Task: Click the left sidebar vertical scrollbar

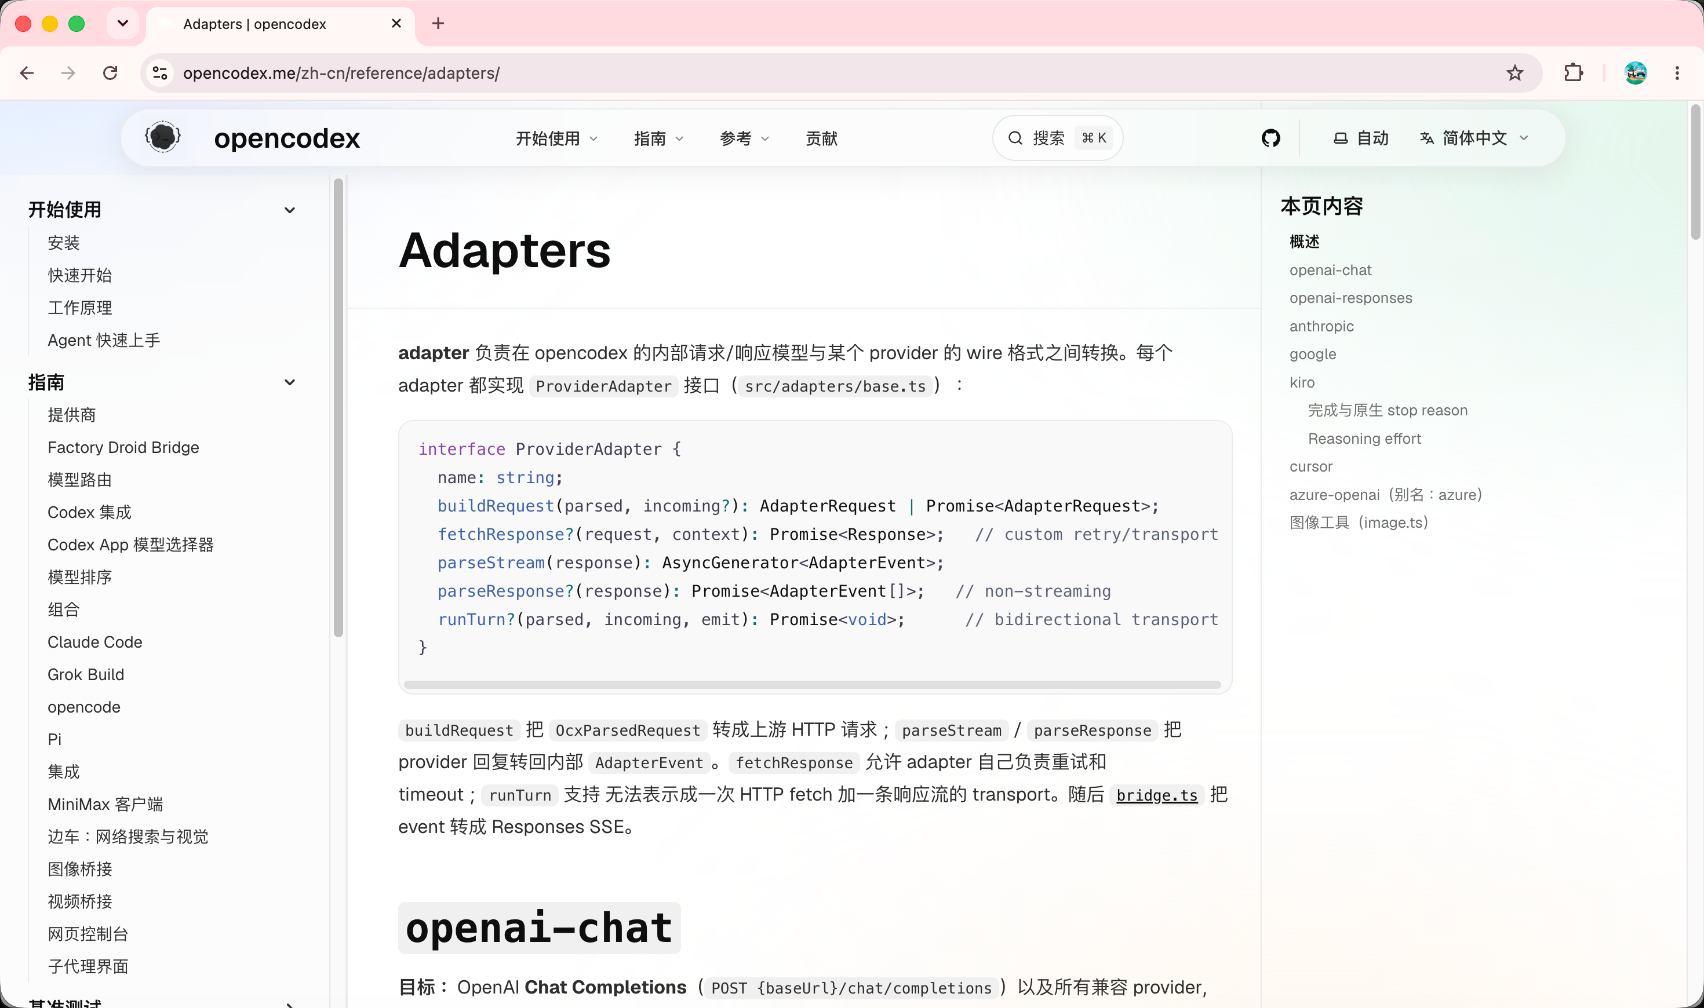Action: point(338,408)
